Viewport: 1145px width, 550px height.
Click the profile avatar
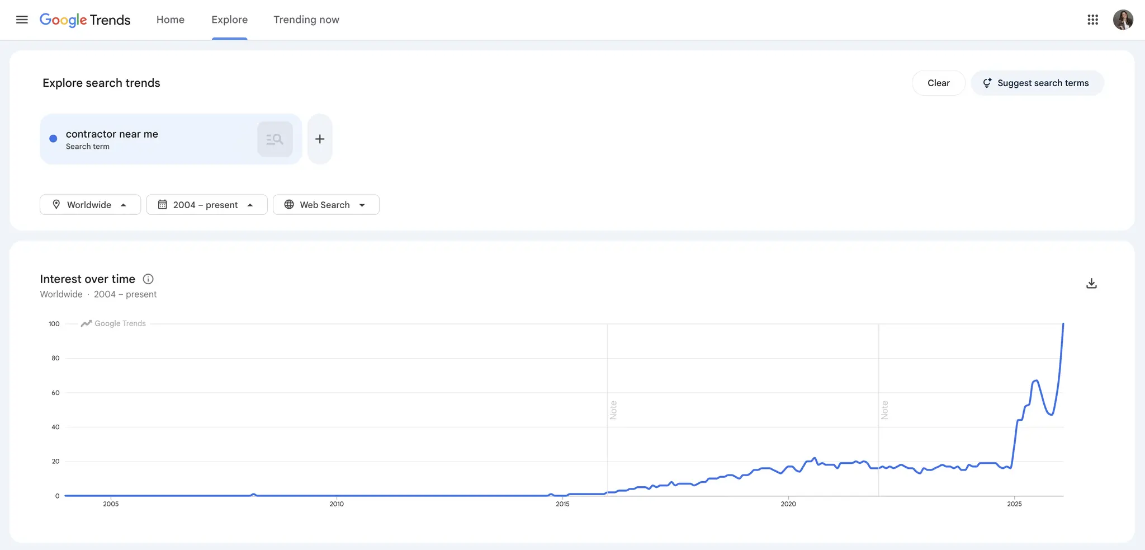(x=1124, y=20)
